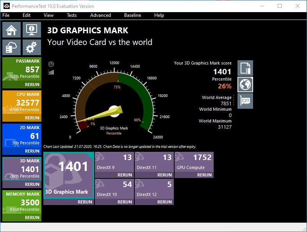Screen dimensions: 307x232
Task: Click the 24000 label on gauge
Action: click(x=158, y=137)
